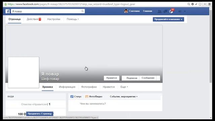This screenshot has width=215, height=121.
Task: Click the search magnifier in Facebook search box
Action: (x=82, y=11)
